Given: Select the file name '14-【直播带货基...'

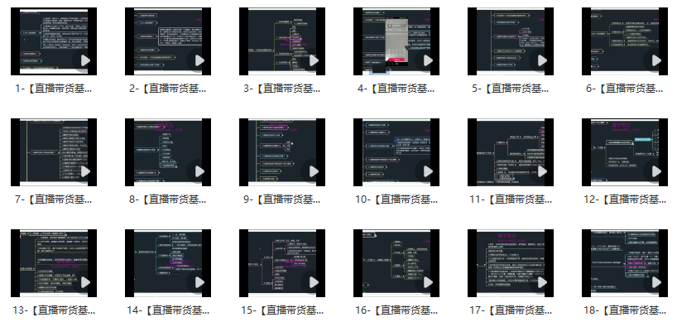Looking at the screenshot, I should (168, 310).
